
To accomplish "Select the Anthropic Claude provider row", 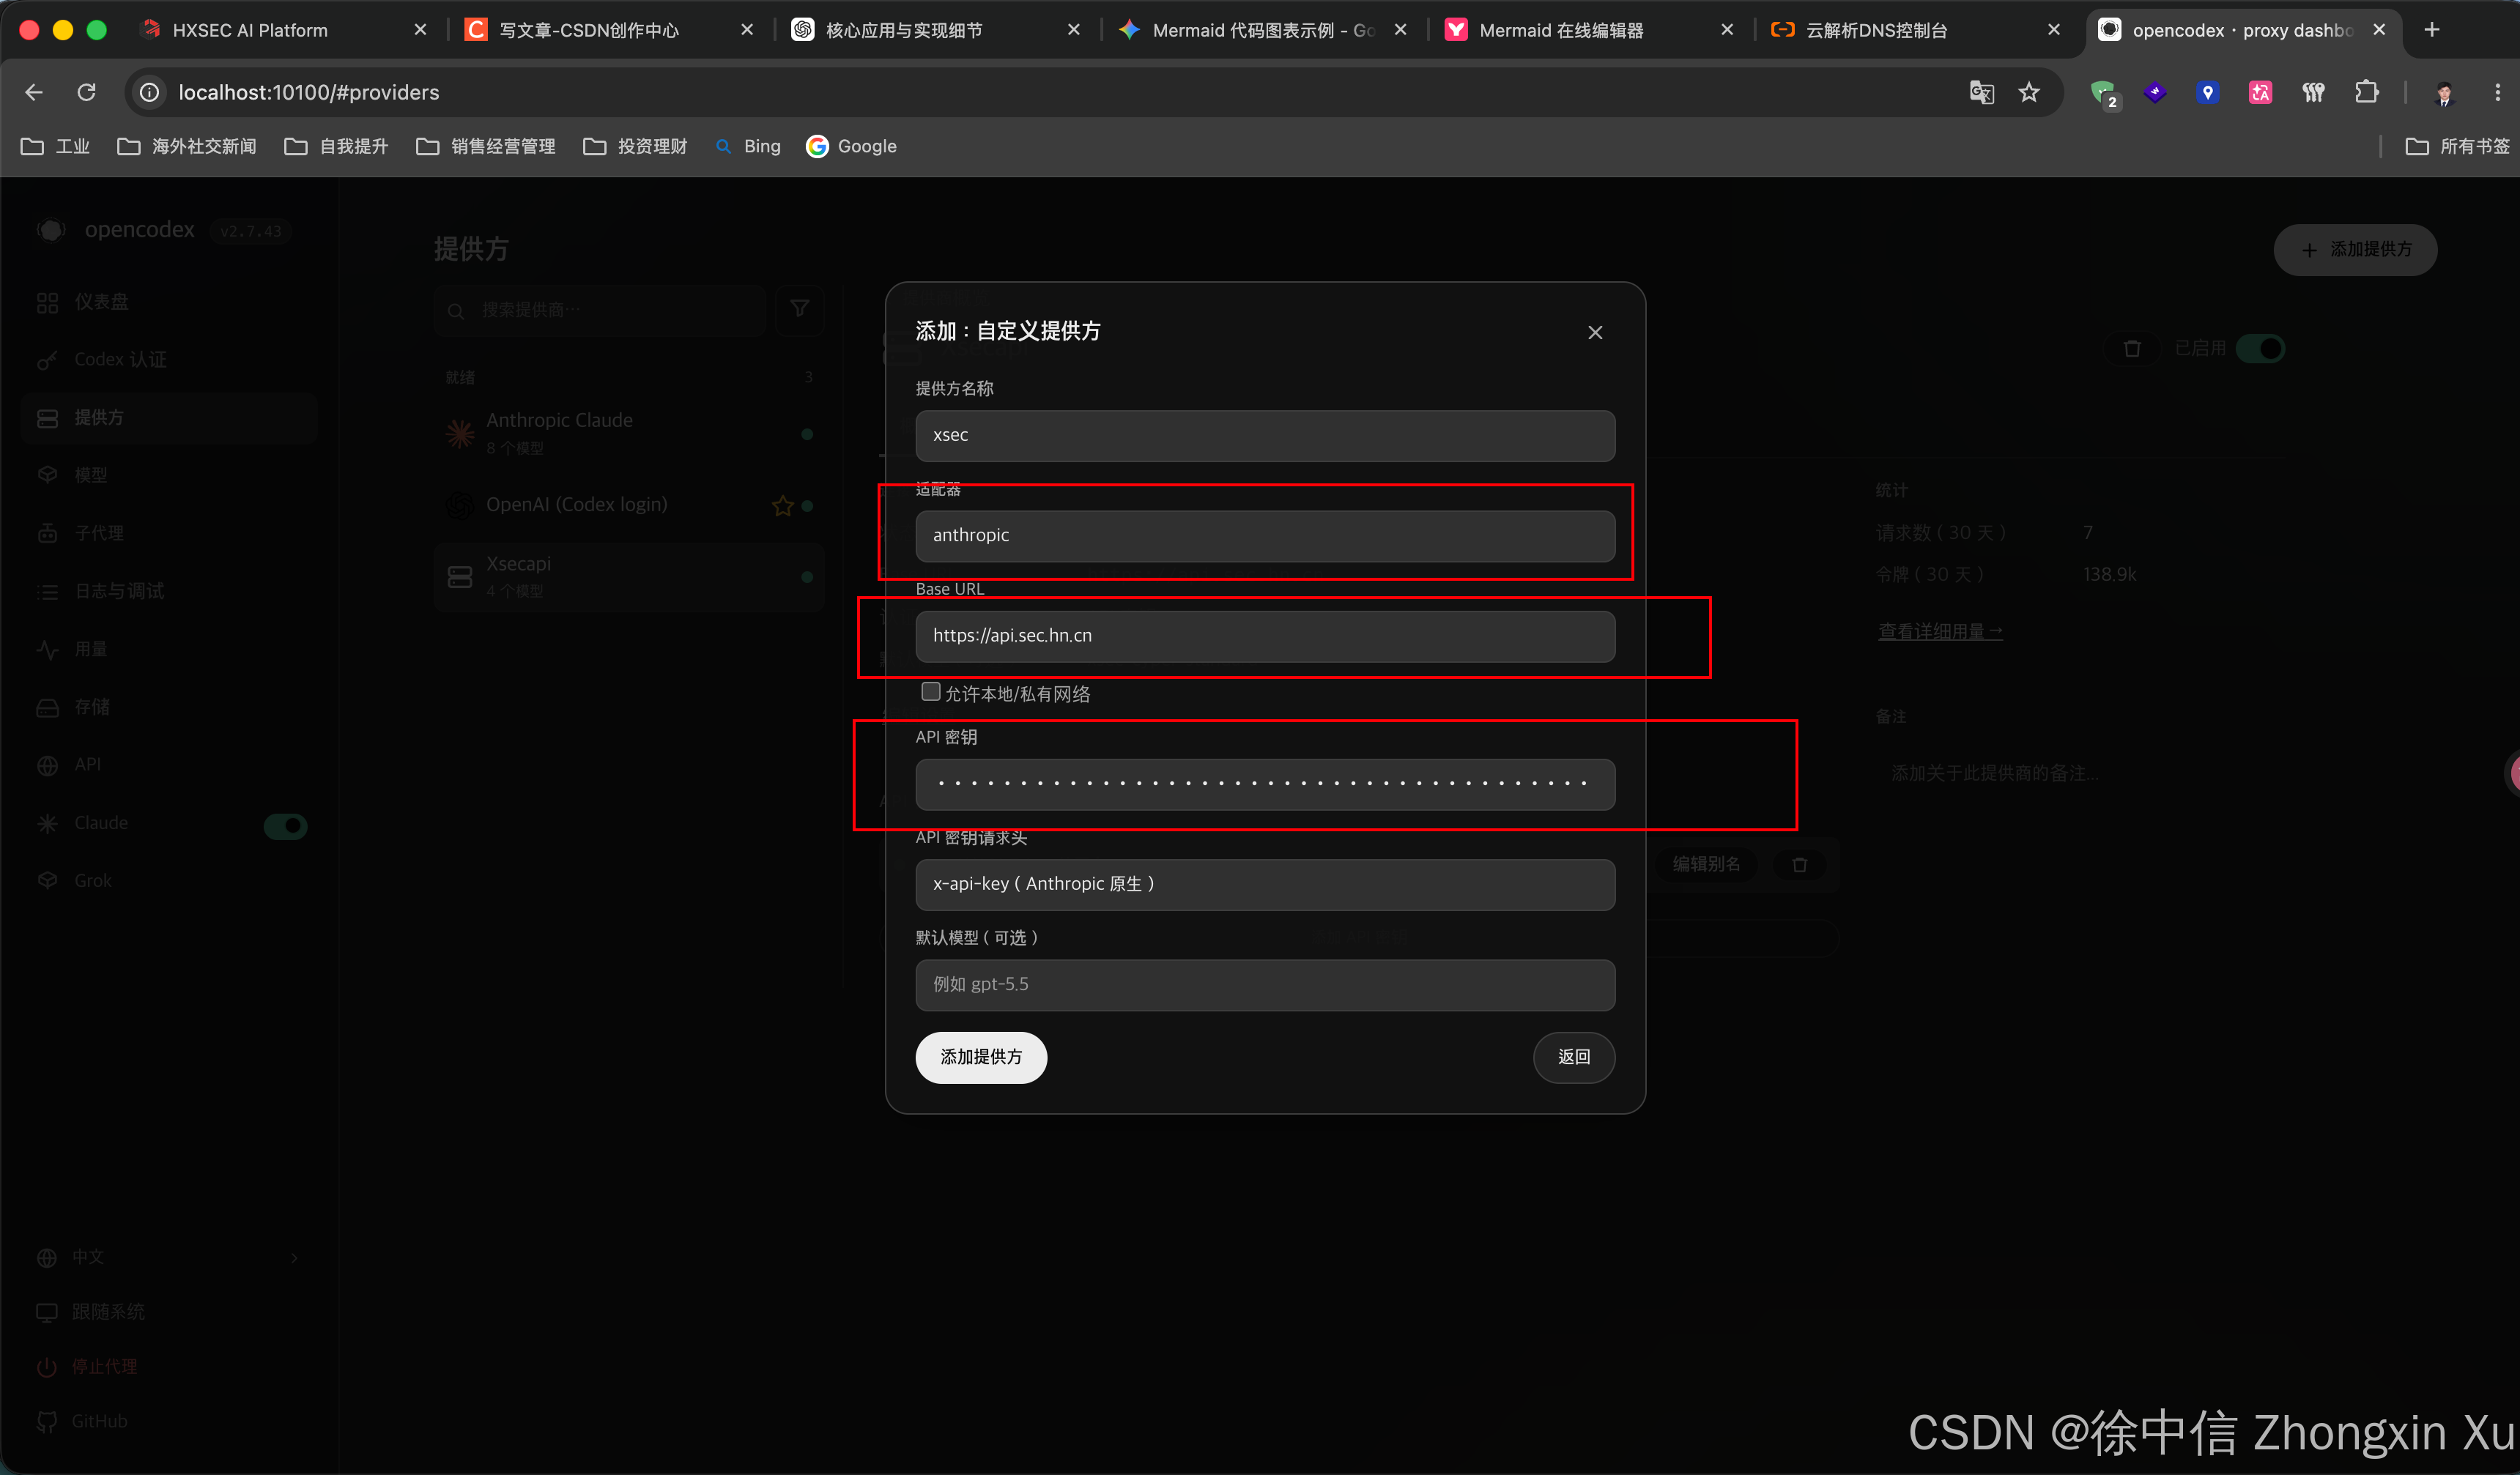I will pyautogui.click(x=630, y=433).
